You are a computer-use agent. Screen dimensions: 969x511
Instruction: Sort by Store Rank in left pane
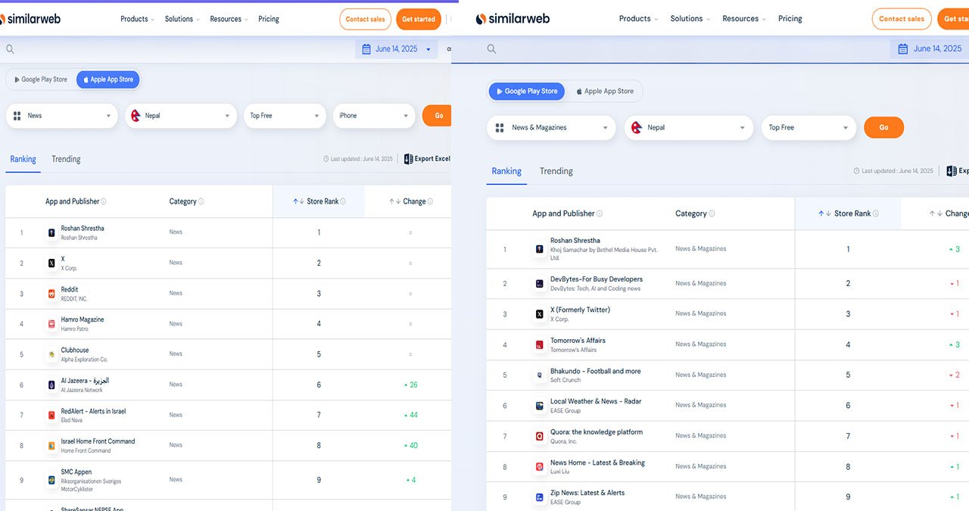[x=319, y=201]
